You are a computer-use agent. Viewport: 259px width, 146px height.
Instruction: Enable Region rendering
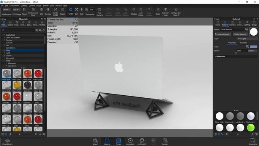[63, 12]
